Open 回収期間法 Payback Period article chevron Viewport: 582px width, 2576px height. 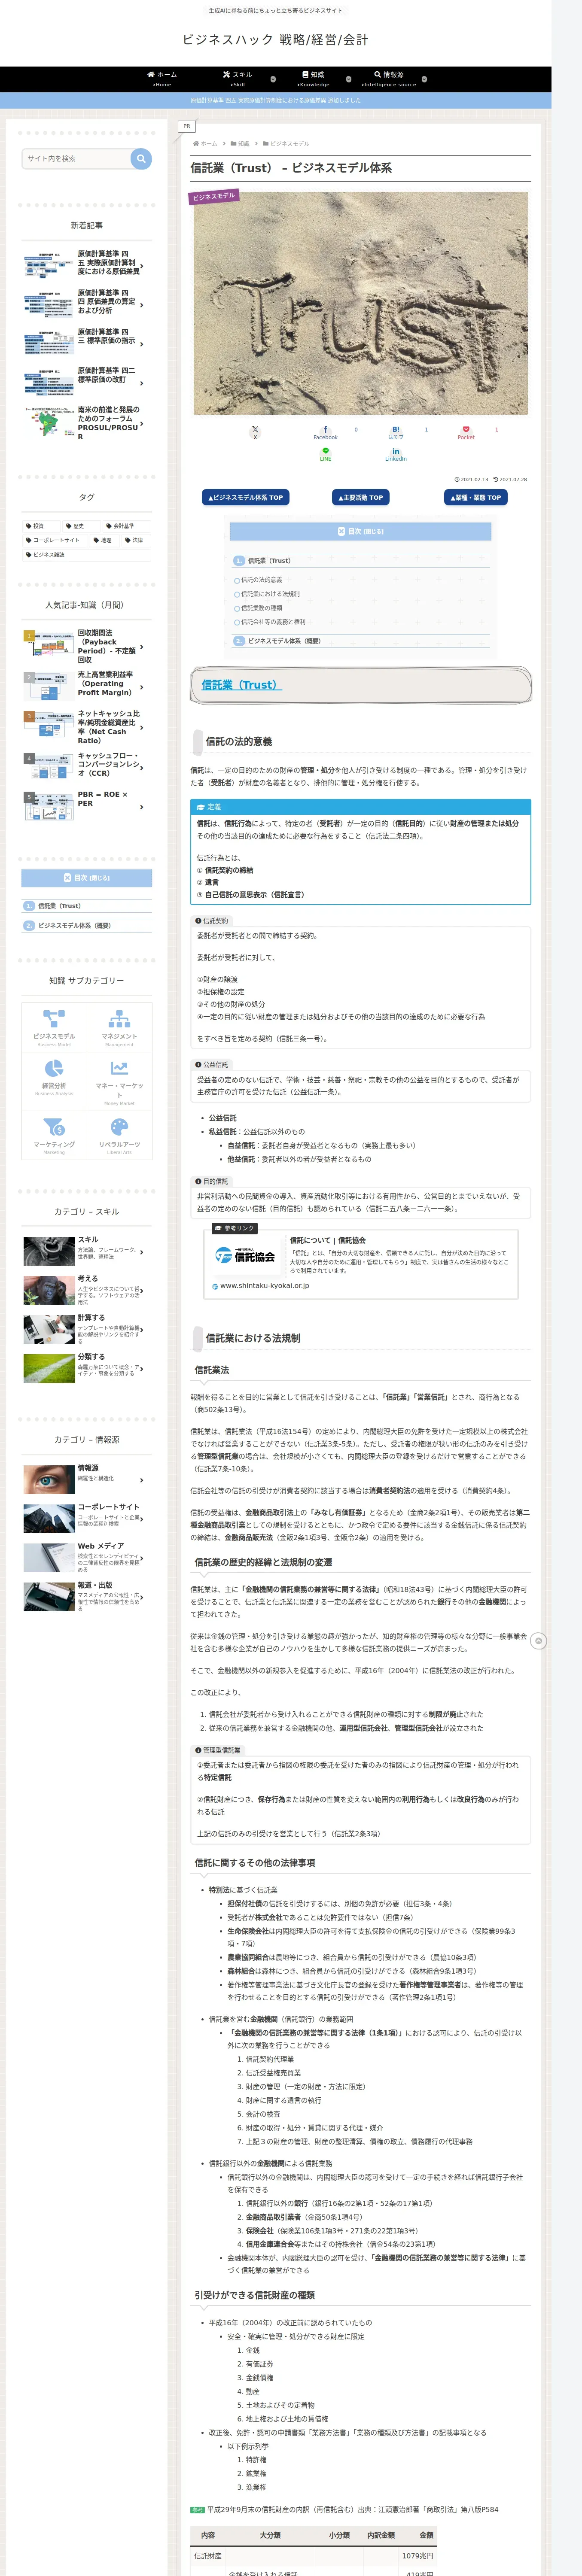tap(142, 647)
